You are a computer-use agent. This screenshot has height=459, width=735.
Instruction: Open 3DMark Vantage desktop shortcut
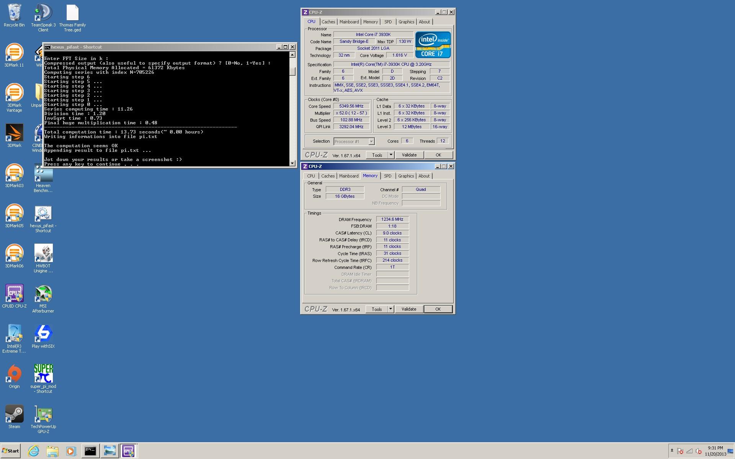point(14,98)
